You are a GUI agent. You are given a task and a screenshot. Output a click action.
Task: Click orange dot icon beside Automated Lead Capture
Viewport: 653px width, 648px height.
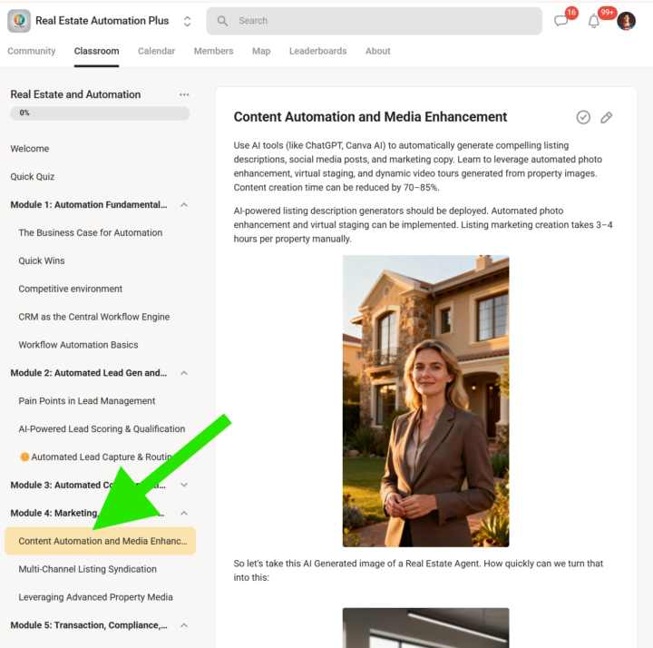(24, 457)
